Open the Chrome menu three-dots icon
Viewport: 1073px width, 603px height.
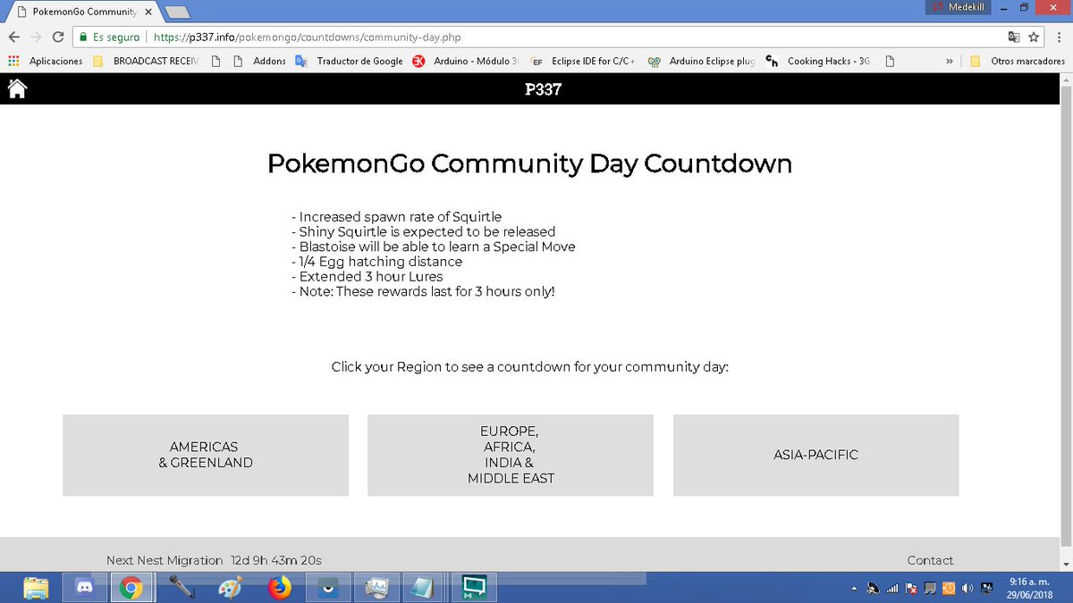coord(1058,38)
